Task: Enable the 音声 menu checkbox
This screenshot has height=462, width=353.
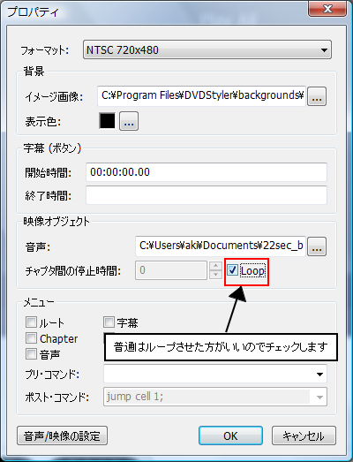Action: (31, 353)
